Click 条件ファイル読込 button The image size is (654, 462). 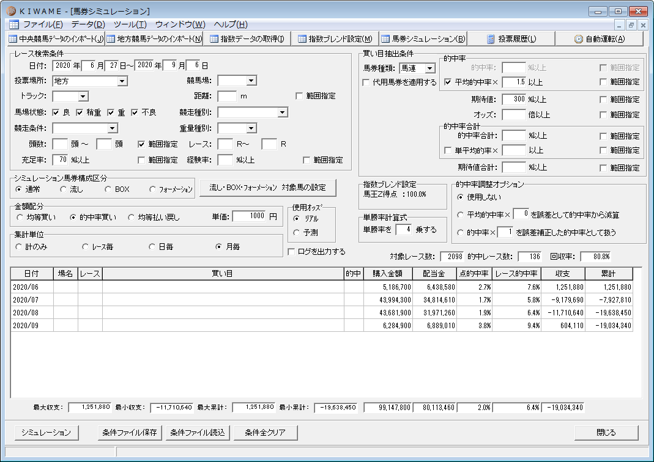click(198, 433)
